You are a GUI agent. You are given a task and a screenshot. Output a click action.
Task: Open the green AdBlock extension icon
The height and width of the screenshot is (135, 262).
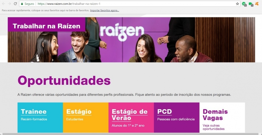click(244, 4)
